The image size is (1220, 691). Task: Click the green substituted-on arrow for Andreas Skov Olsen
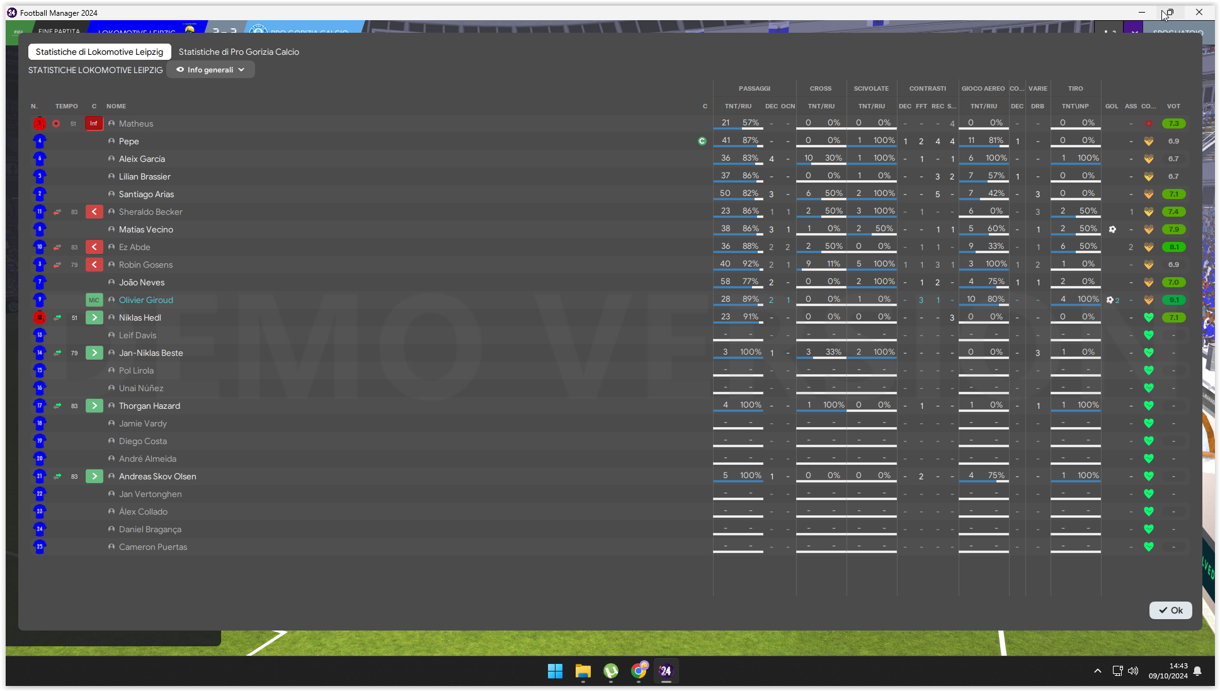(94, 476)
